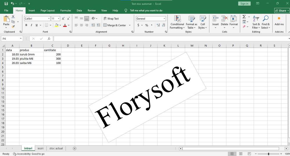Toggle Bold formatting

click(26, 25)
